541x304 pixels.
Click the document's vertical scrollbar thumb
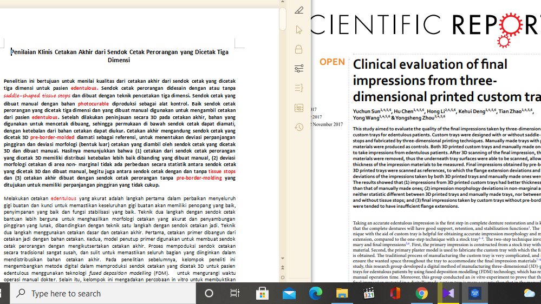(283, 18)
